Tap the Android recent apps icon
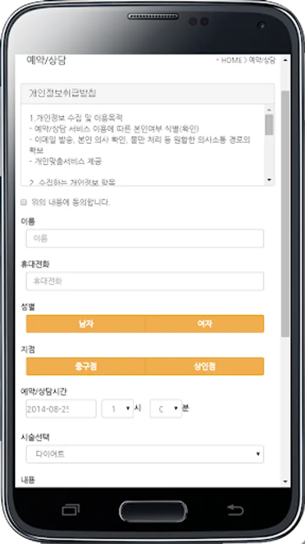Screen dimensions: 305x544 (x=71, y=510)
